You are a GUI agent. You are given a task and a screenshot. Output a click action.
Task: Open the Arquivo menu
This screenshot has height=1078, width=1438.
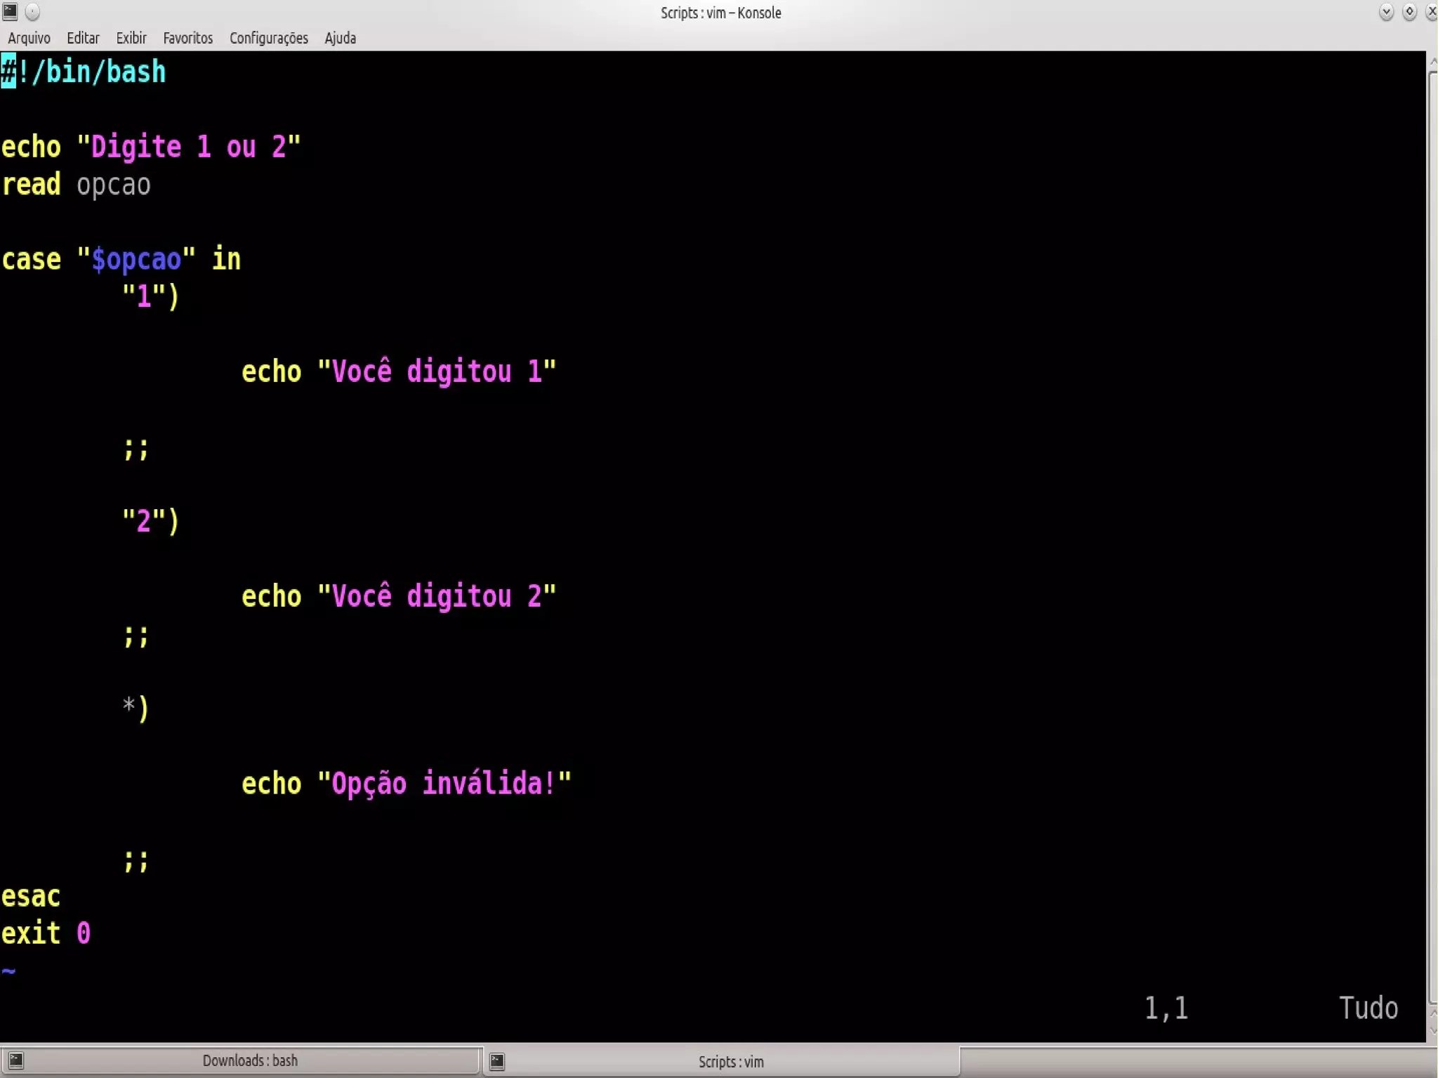click(29, 38)
